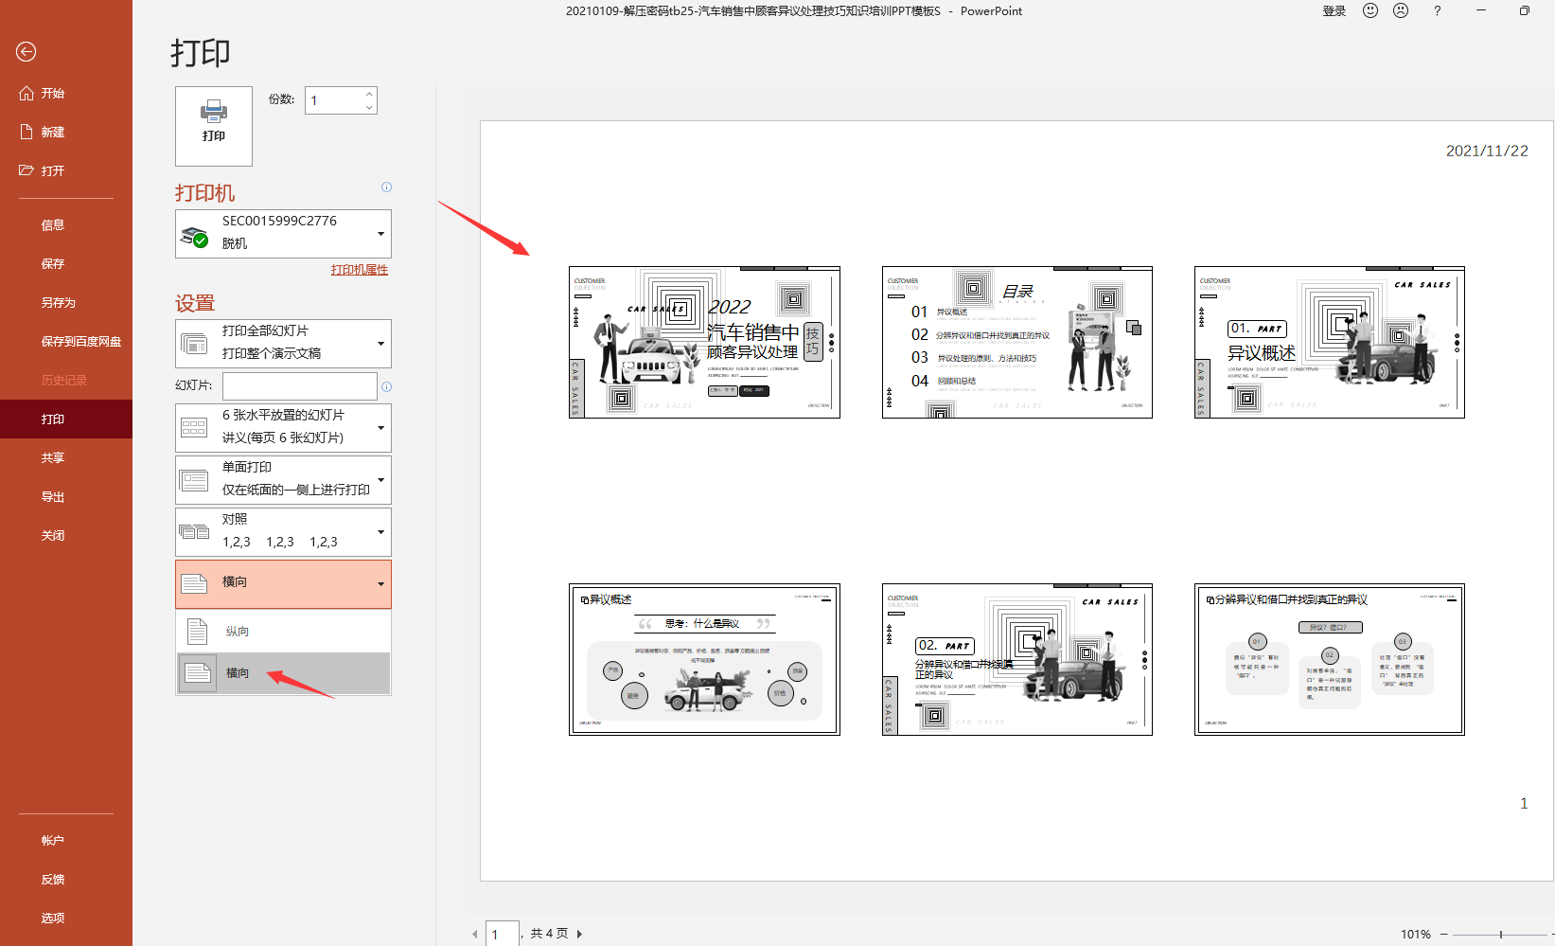This screenshot has width=1555, height=946.
Task: Click the printer info icon
Action: click(x=386, y=187)
